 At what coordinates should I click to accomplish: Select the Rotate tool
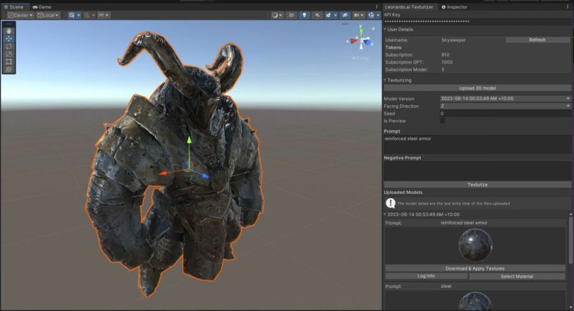(9, 47)
